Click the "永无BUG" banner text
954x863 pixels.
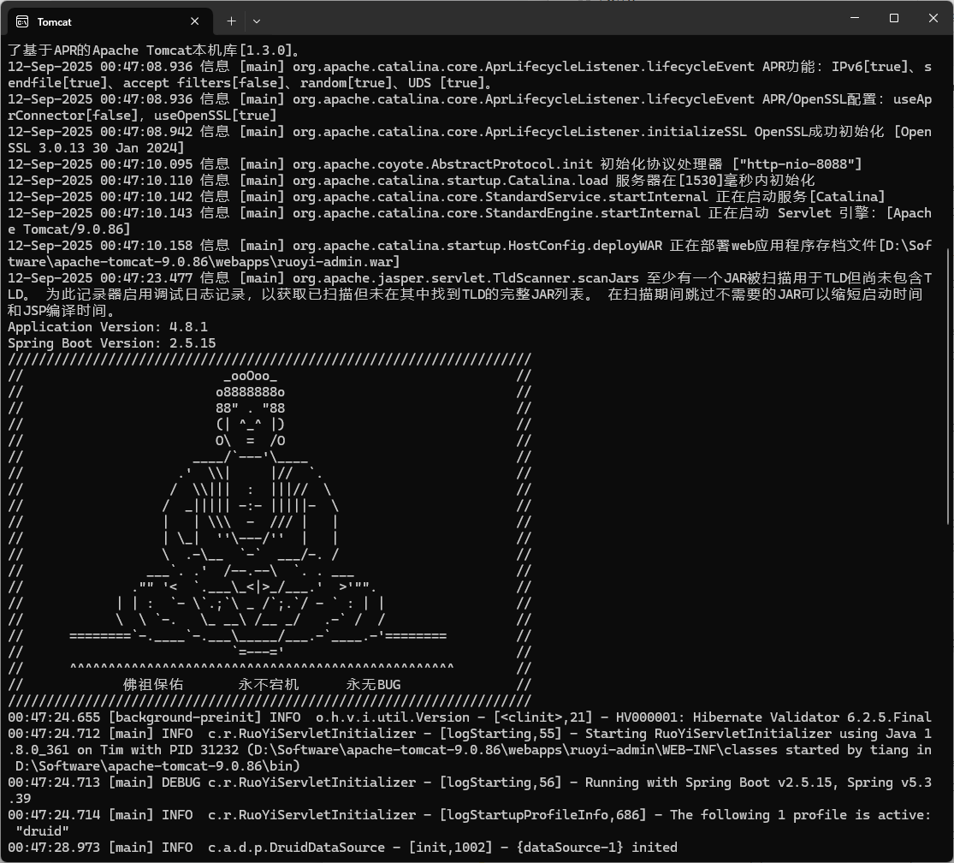click(x=374, y=685)
